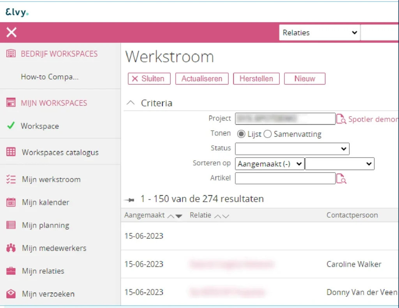Click the Mijn werkstroom checklist icon

(x=11, y=179)
